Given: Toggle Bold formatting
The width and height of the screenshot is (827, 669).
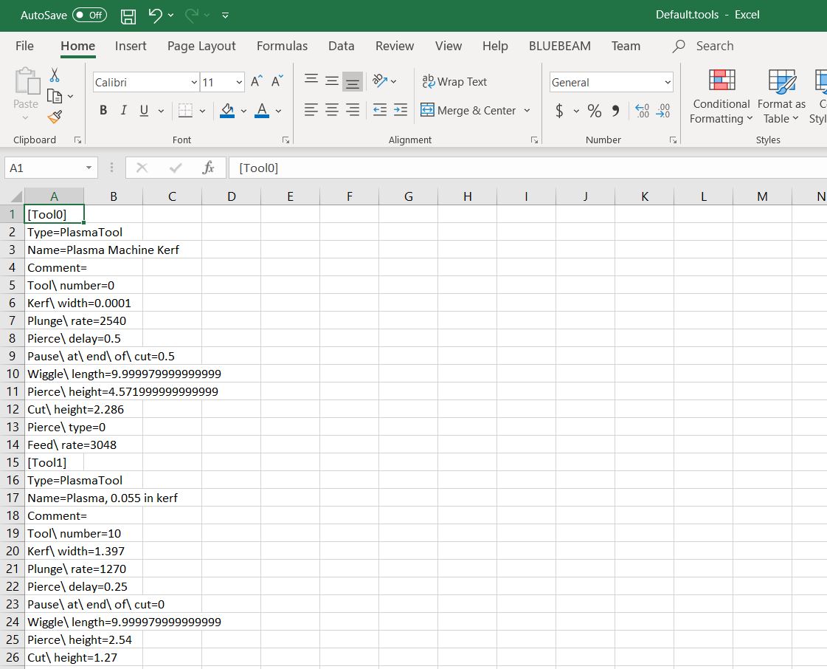Looking at the screenshot, I should coord(103,110).
